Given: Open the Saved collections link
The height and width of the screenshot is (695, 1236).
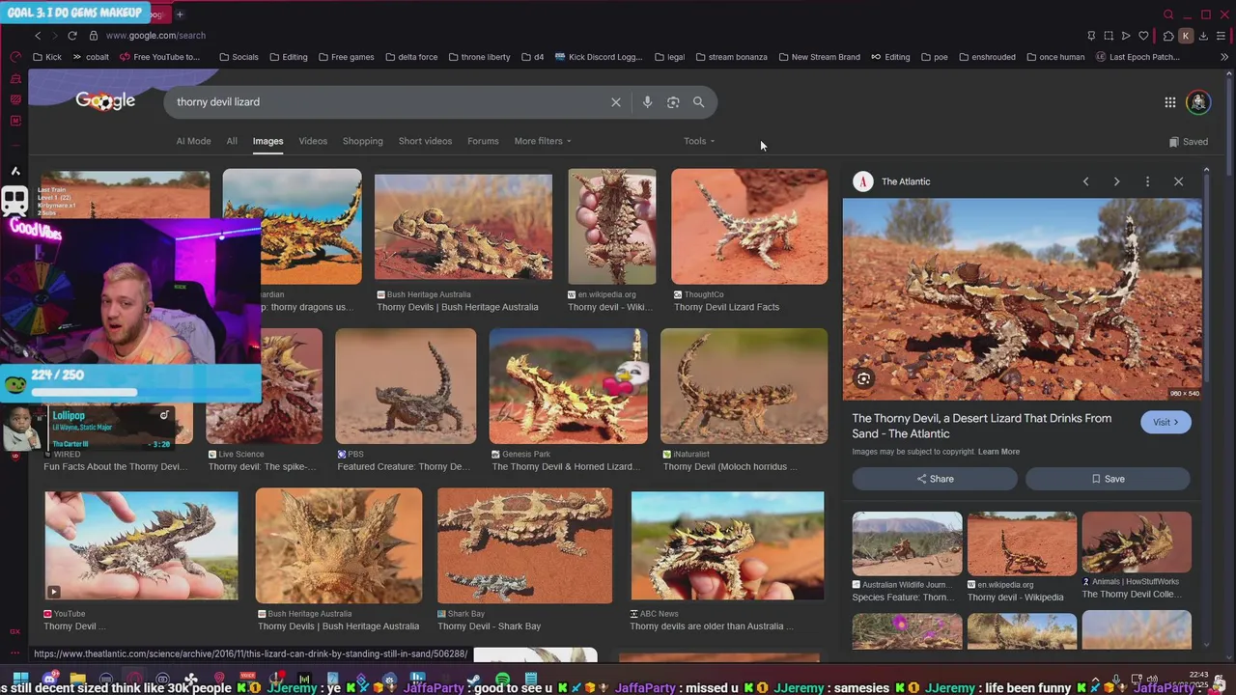Looking at the screenshot, I should 1188,142.
